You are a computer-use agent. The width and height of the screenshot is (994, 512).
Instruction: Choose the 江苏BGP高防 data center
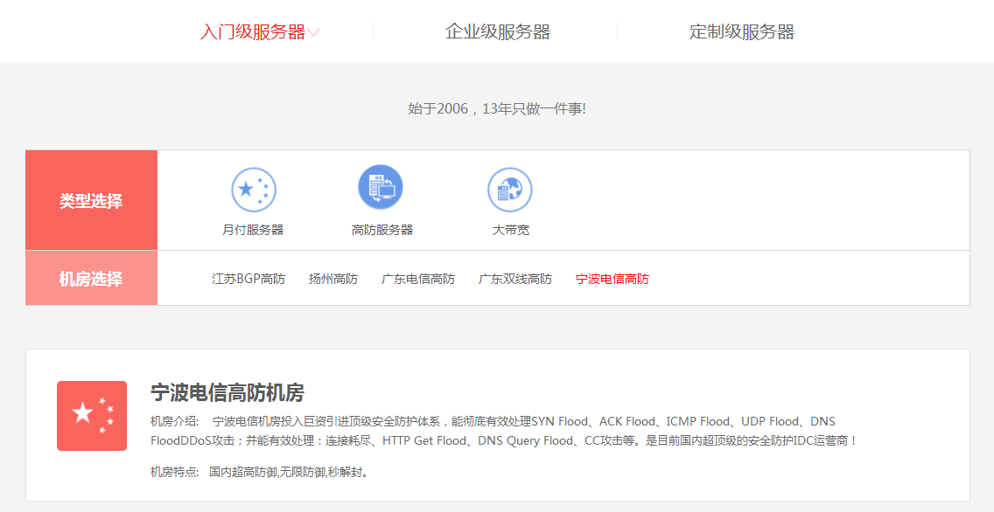tap(248, 280)
